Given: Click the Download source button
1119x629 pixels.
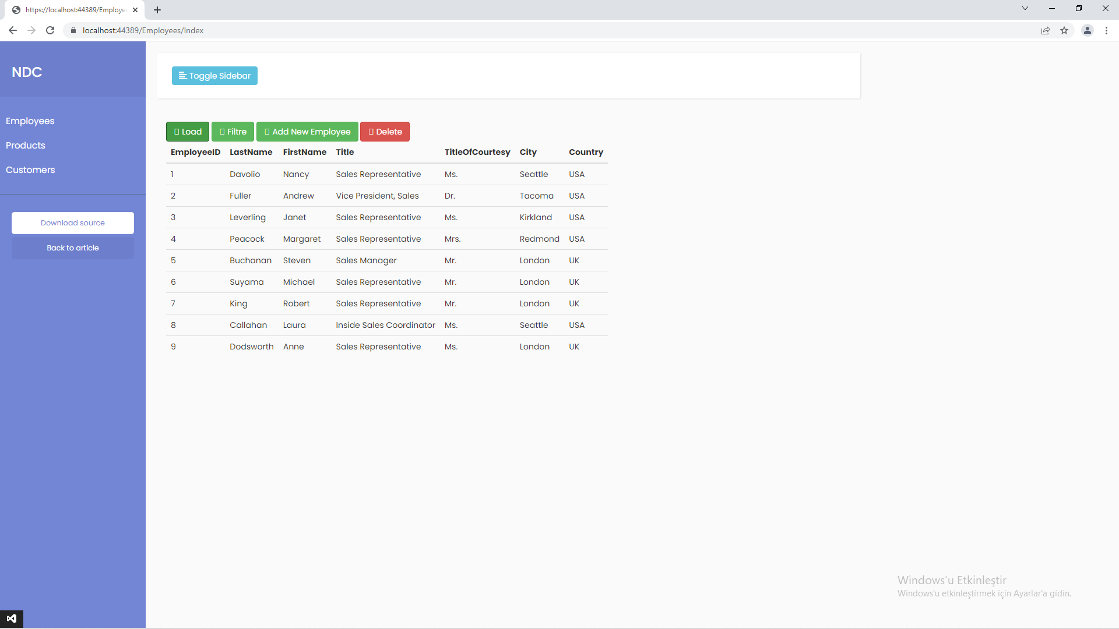Looking at the screenshot, I should [72, 222].
